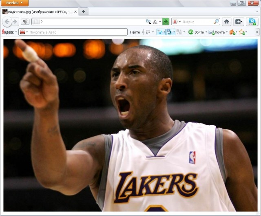Open the Почта dropdown arrow

227,32
